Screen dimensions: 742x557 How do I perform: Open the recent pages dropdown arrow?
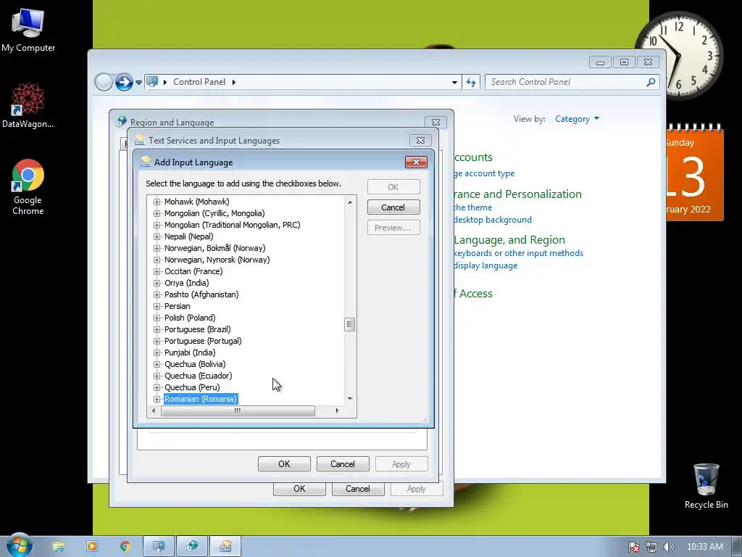[x=138, y=83]
